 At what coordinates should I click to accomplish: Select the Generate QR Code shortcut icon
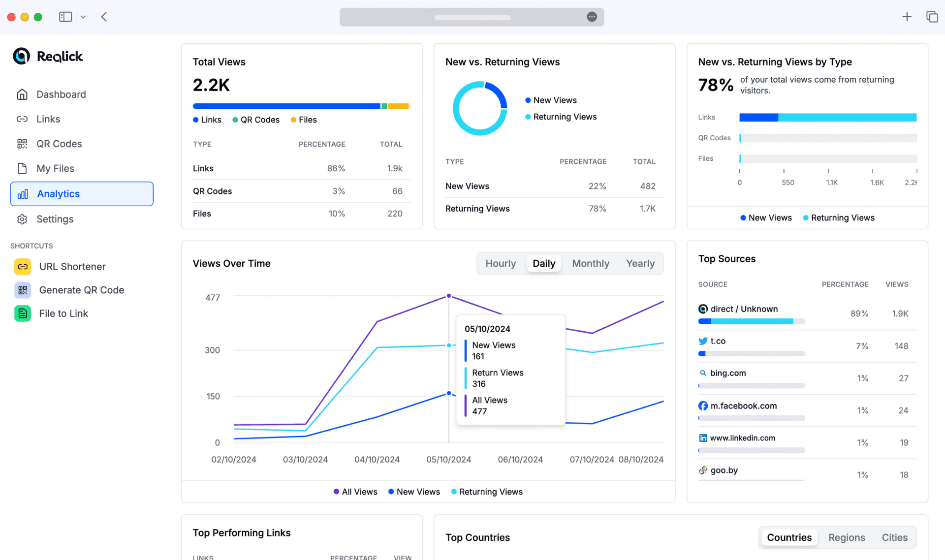[x=23, y=290]
